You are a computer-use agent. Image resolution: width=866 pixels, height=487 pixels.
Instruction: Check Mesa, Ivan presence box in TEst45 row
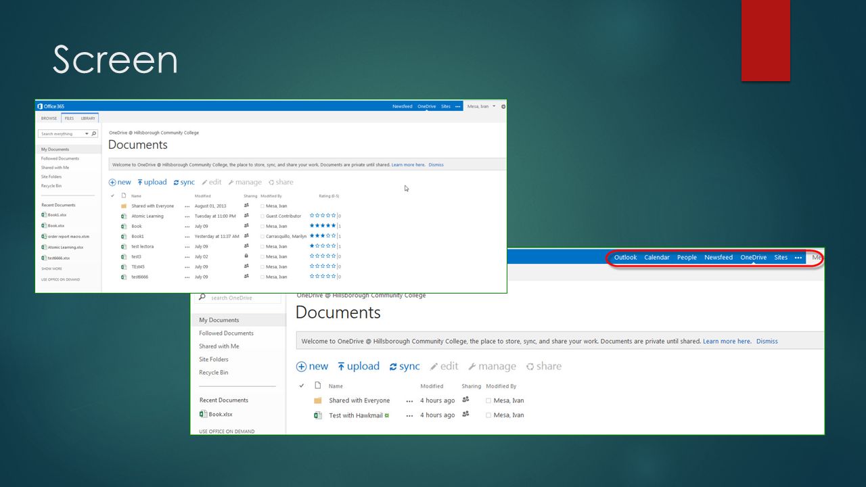click(x=263, y=267)
